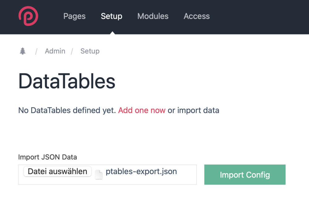Image resolution: width=309 pixels, height=215 pixels.
Task: Click the ProcessWire logo in header
Action: [28, 16]
